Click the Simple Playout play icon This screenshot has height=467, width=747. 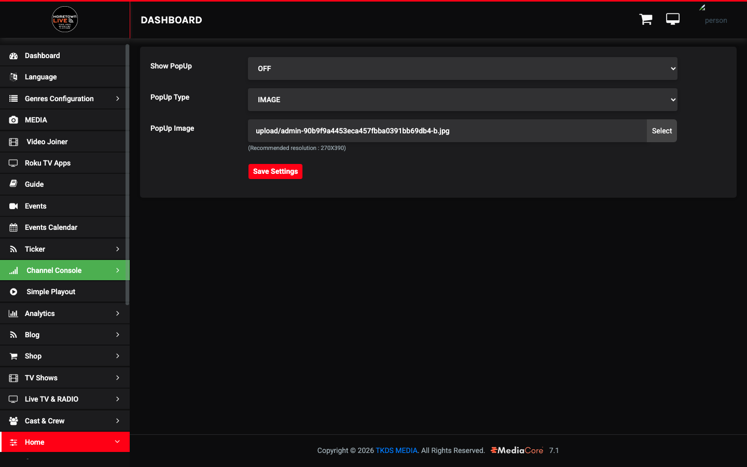tap(13, 292)
